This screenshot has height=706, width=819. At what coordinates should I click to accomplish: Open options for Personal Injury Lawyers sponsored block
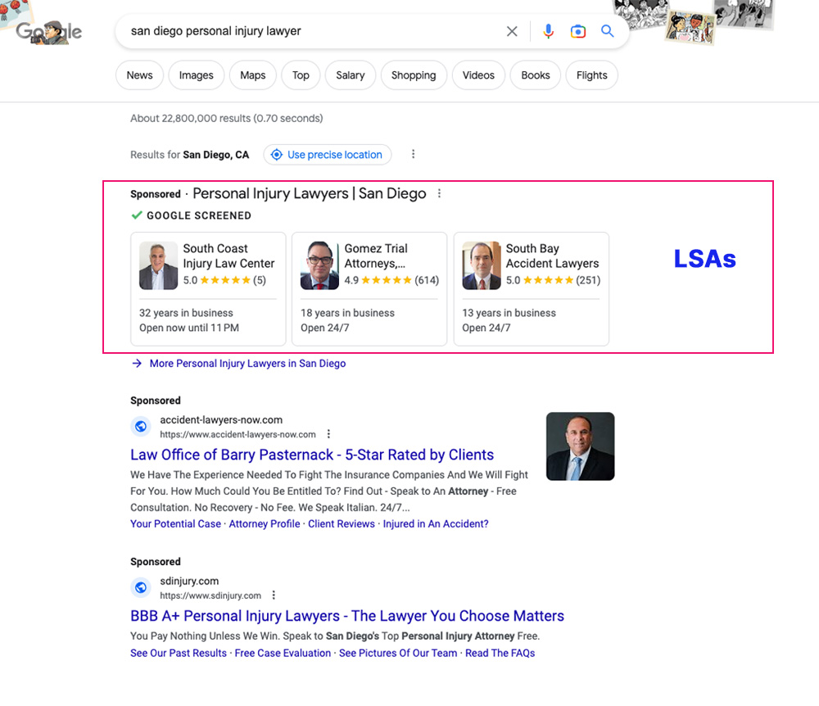click(439, 194)
